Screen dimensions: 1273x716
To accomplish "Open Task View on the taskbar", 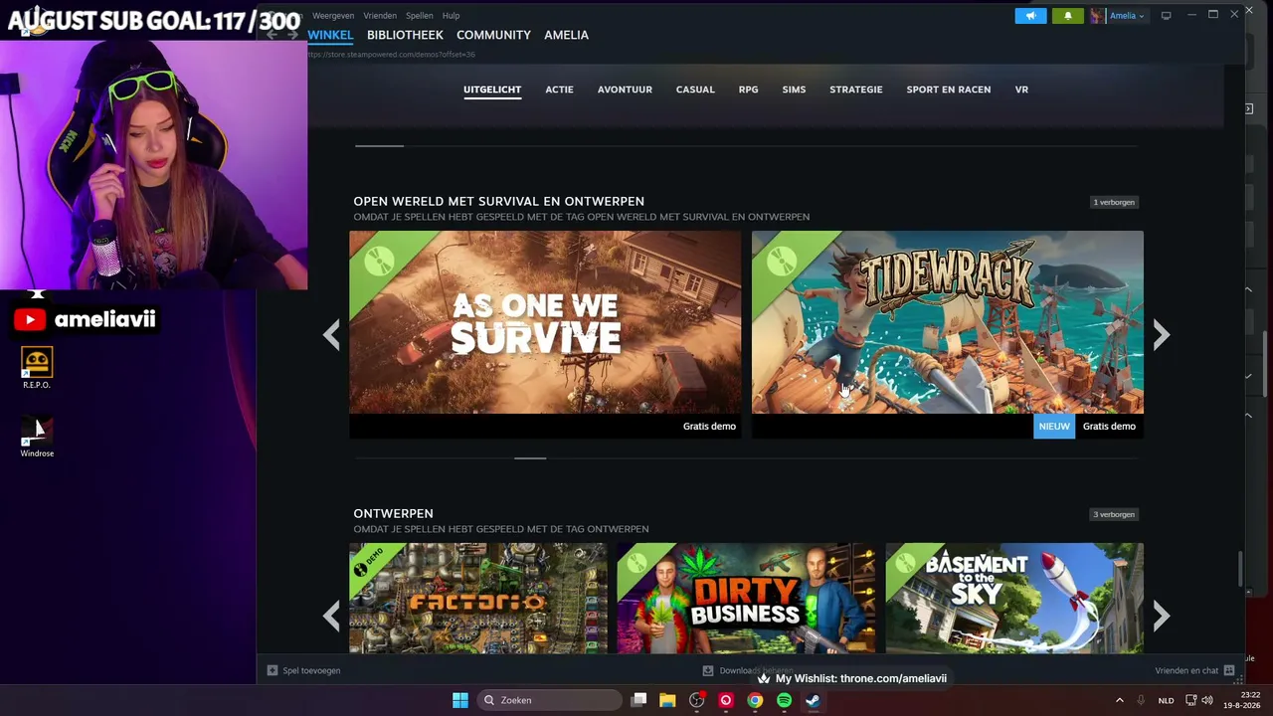I will tap(639, 700).
